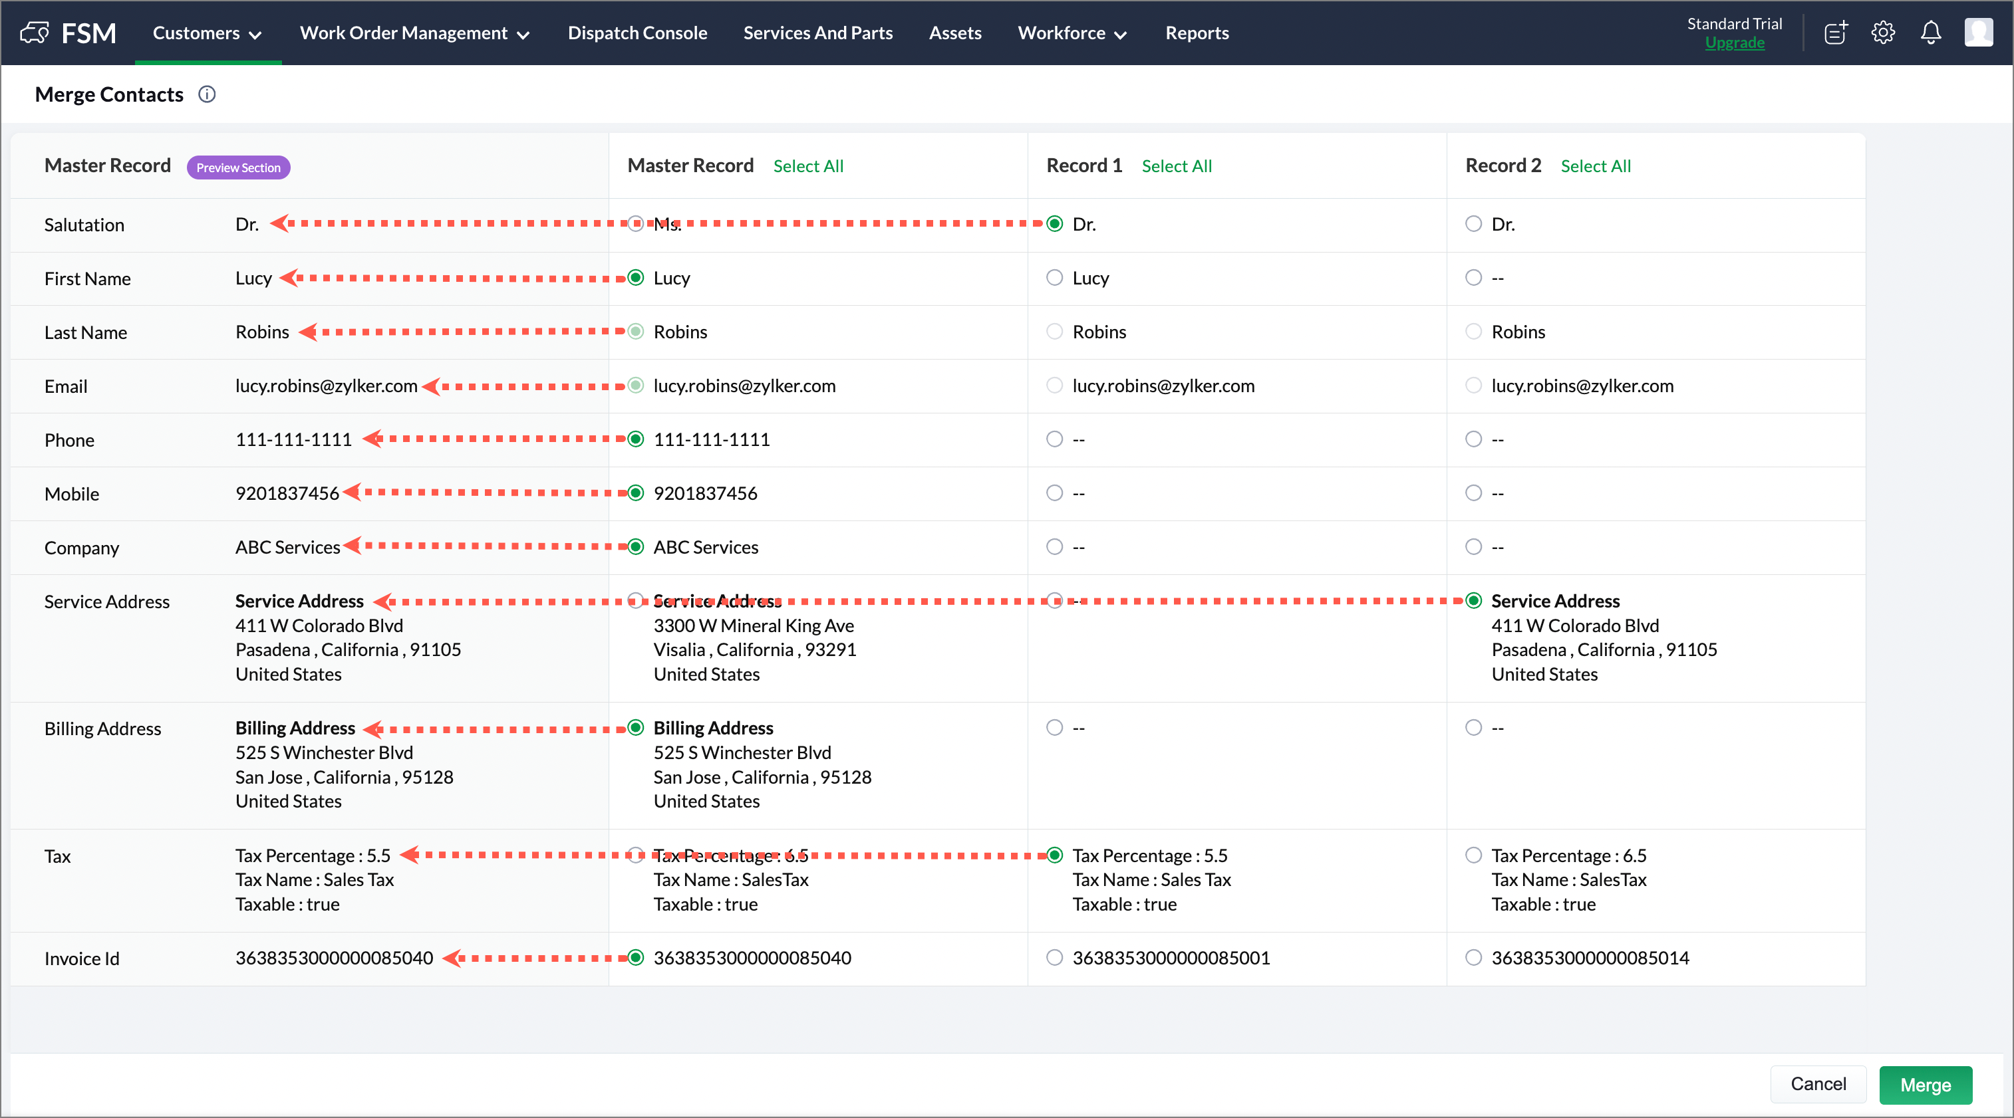2014x1118 pixels.
Task: Click the FSM logo icon
Action: pos(35,33)
